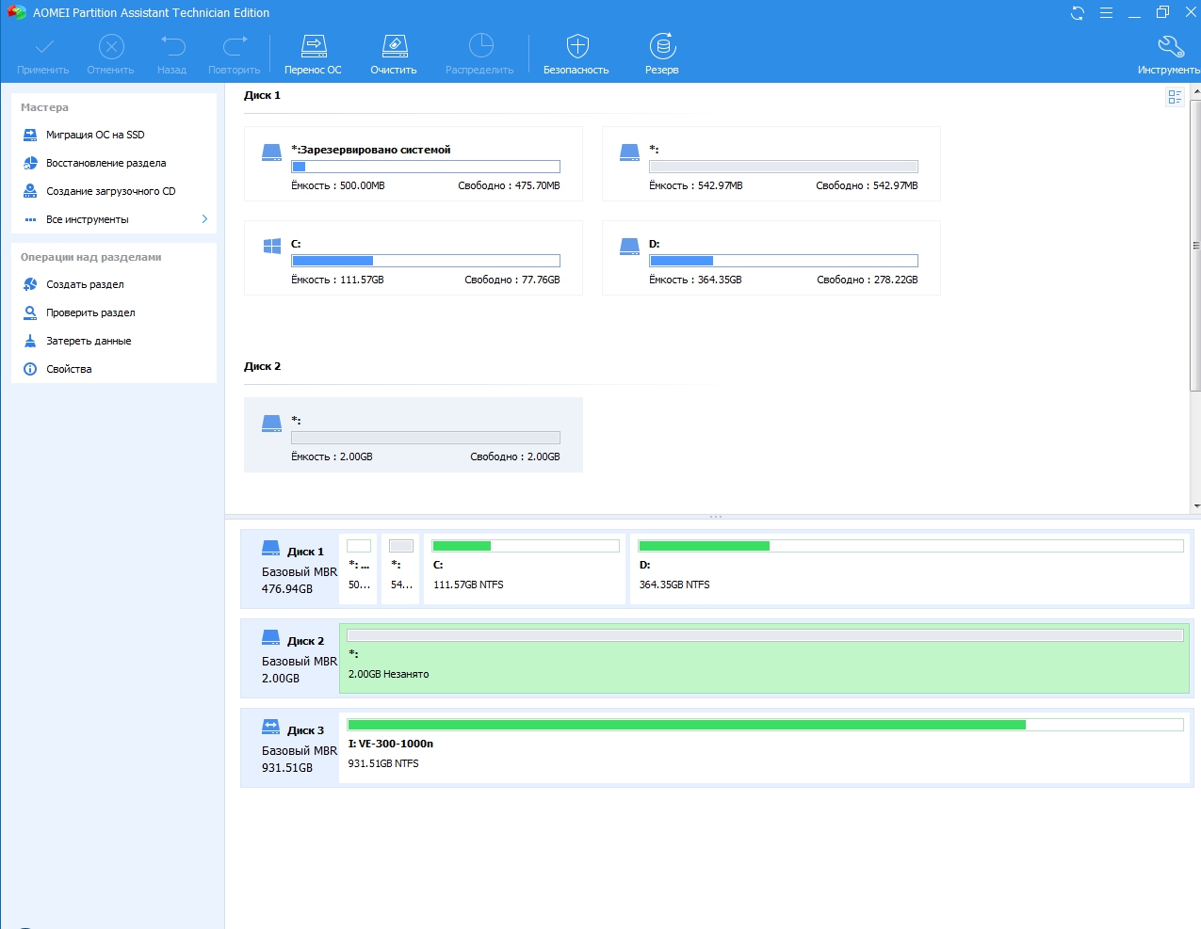
Task: Open Восстановление раздела wizard
Action: (x=105, y=163)
